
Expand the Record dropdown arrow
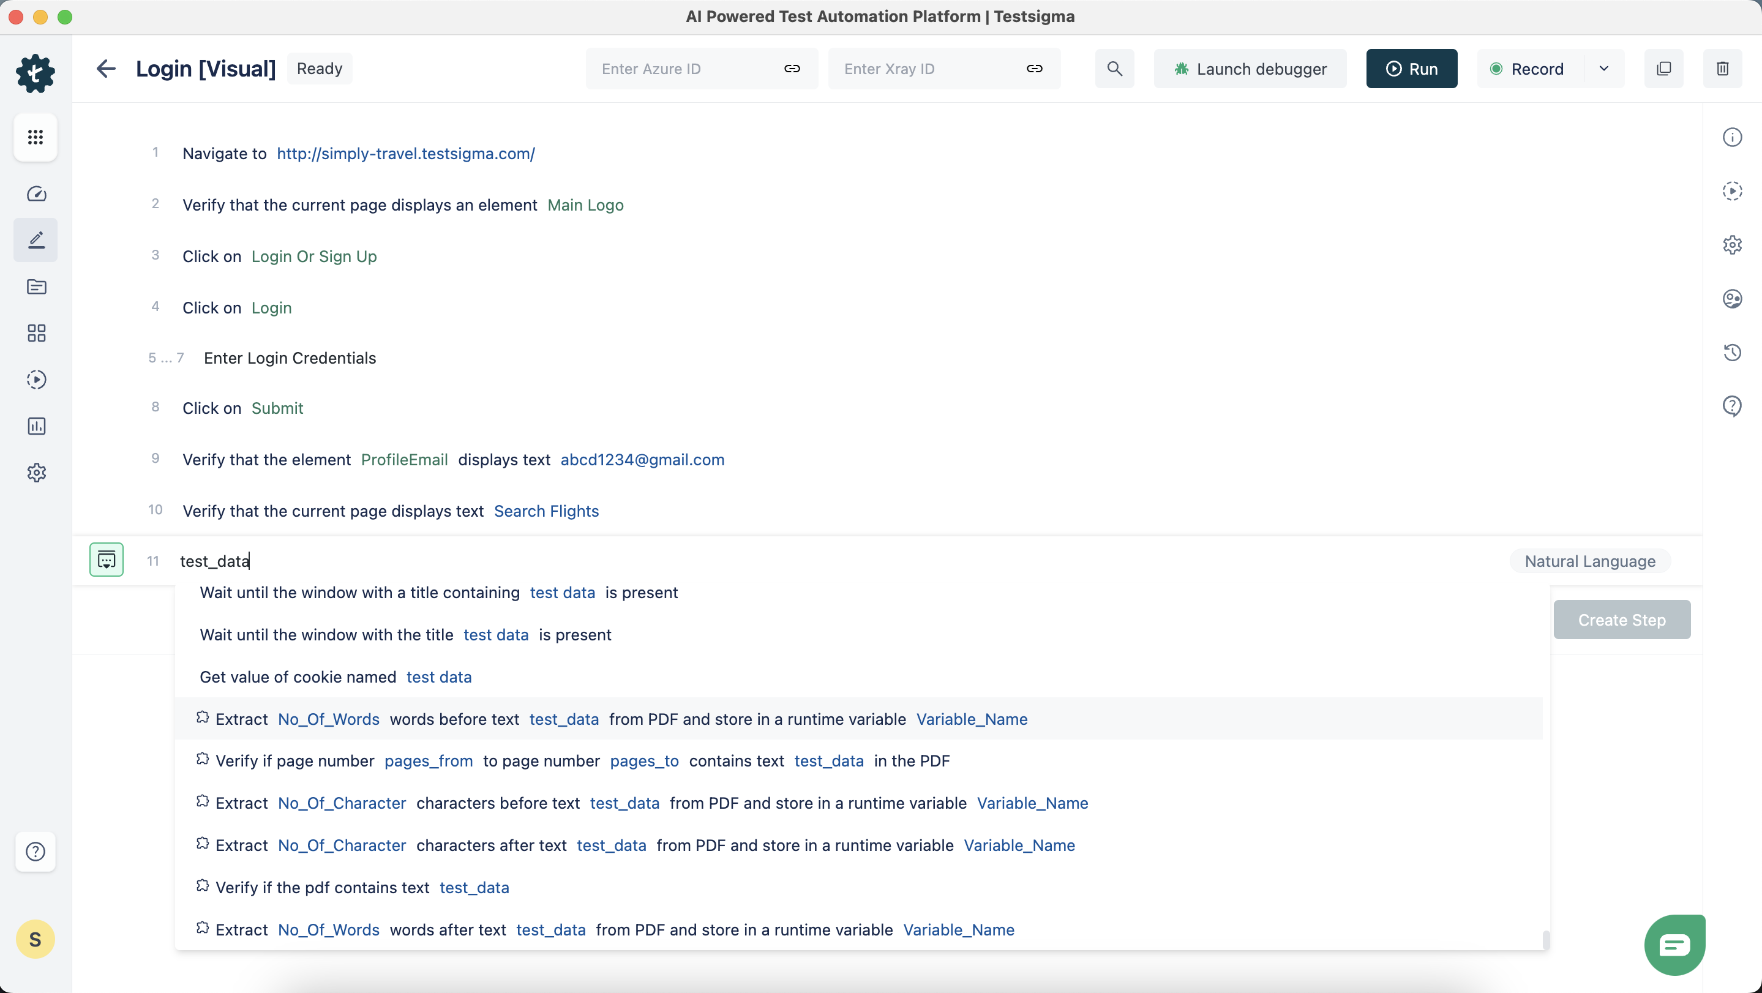(1603, 69)
